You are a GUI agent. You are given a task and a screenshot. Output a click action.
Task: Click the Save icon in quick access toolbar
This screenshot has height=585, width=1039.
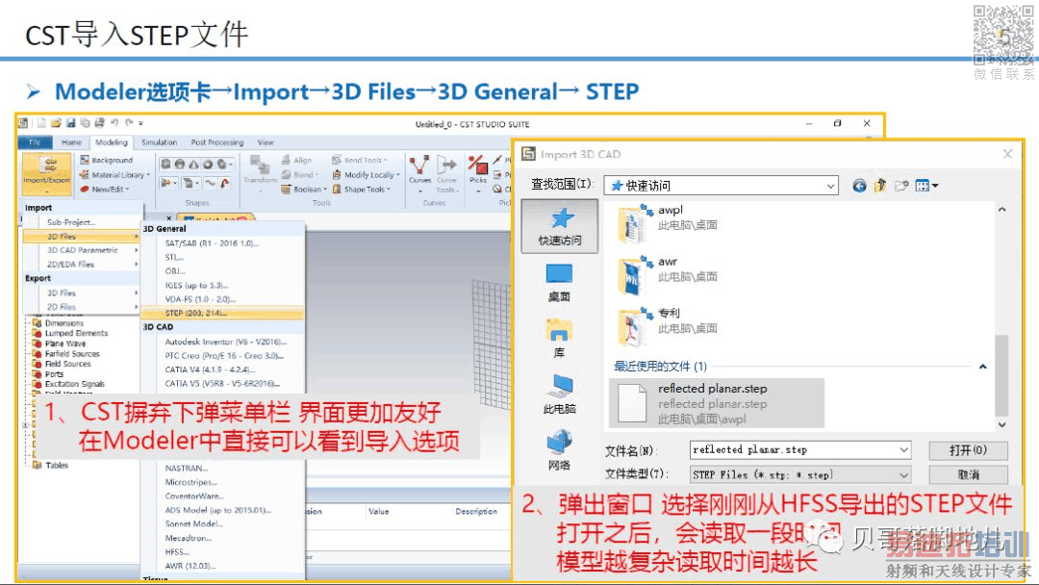point(70,122)
